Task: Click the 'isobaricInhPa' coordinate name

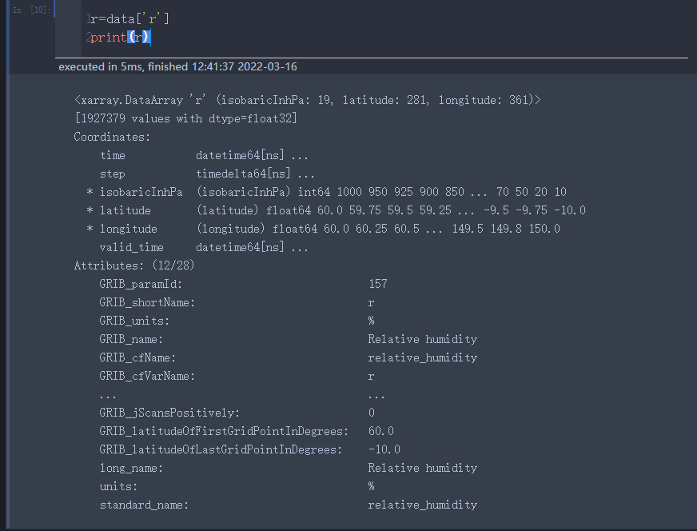Action: (x=141, y=192)
